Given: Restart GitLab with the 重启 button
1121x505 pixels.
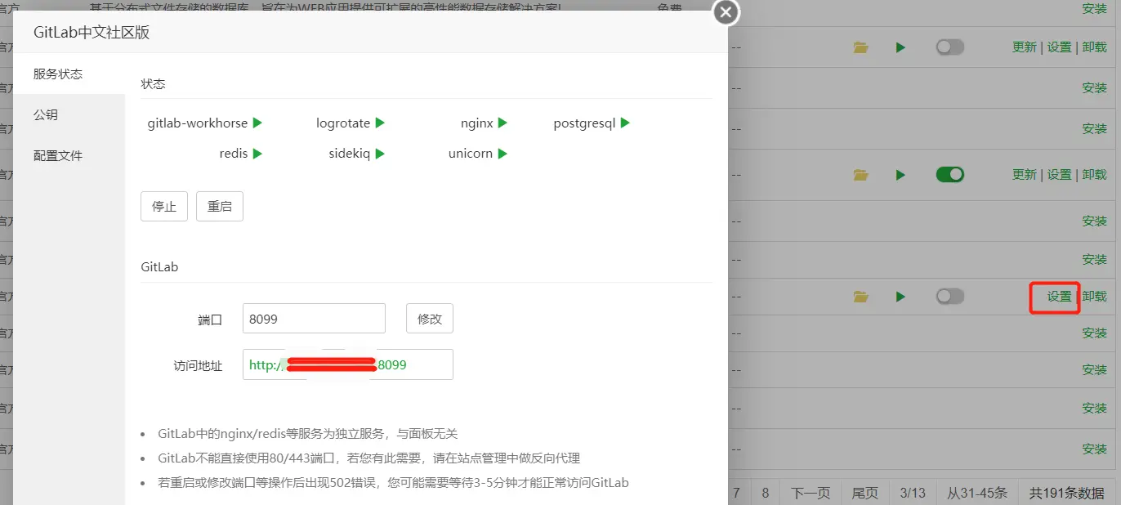Looking at the screenshot, I should coord(220,207).
